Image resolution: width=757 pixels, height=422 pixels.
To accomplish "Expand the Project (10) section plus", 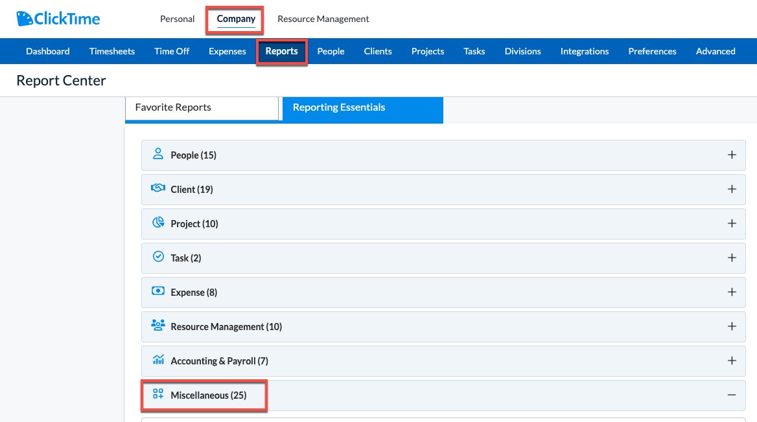I will coord(732,223).
